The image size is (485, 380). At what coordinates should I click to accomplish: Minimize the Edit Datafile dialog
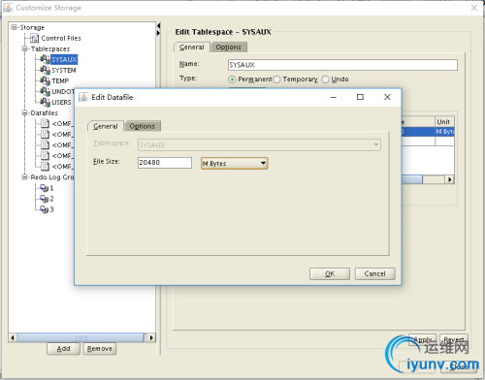coord(334,97)
